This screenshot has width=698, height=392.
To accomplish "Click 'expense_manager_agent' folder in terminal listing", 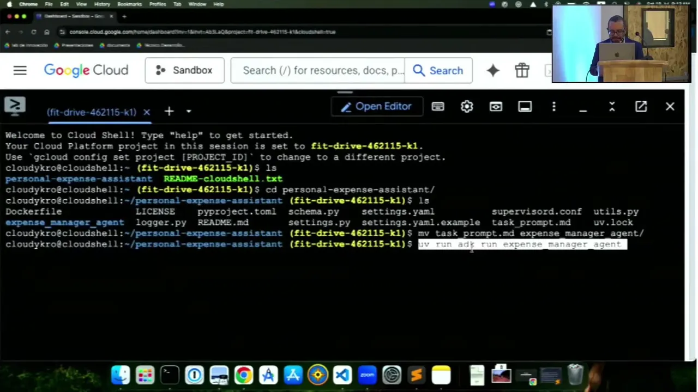I will 65,222.
